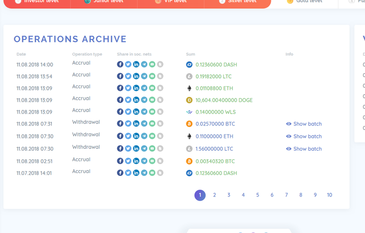Share the DASH 14:00 accrual on Facebook

click(120, 64)
